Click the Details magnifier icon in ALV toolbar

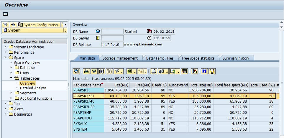(x=76, y=71)
